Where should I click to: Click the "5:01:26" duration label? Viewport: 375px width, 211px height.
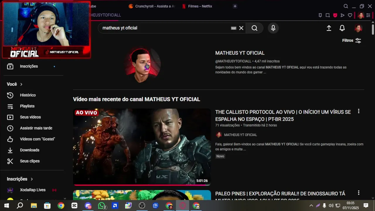tap(202, 181)
